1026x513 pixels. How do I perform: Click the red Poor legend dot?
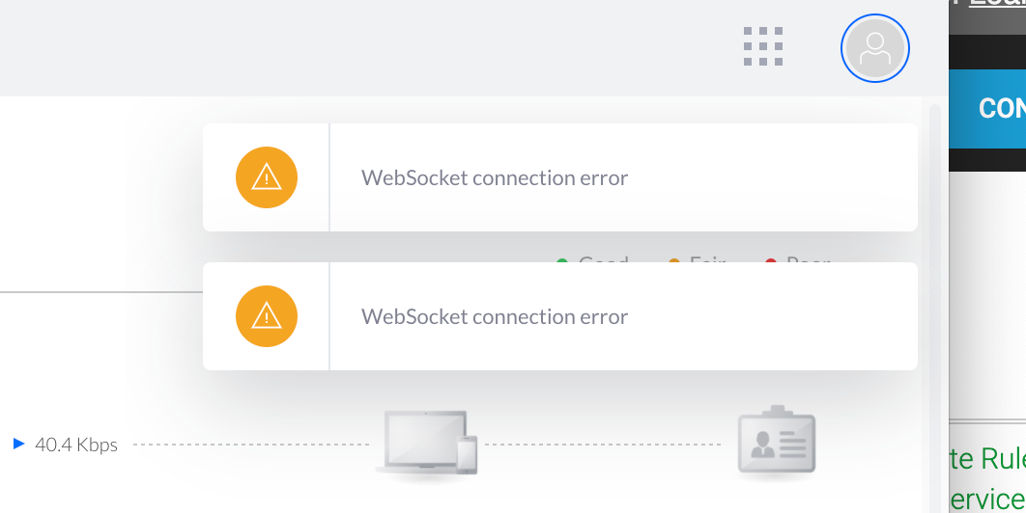771,260
